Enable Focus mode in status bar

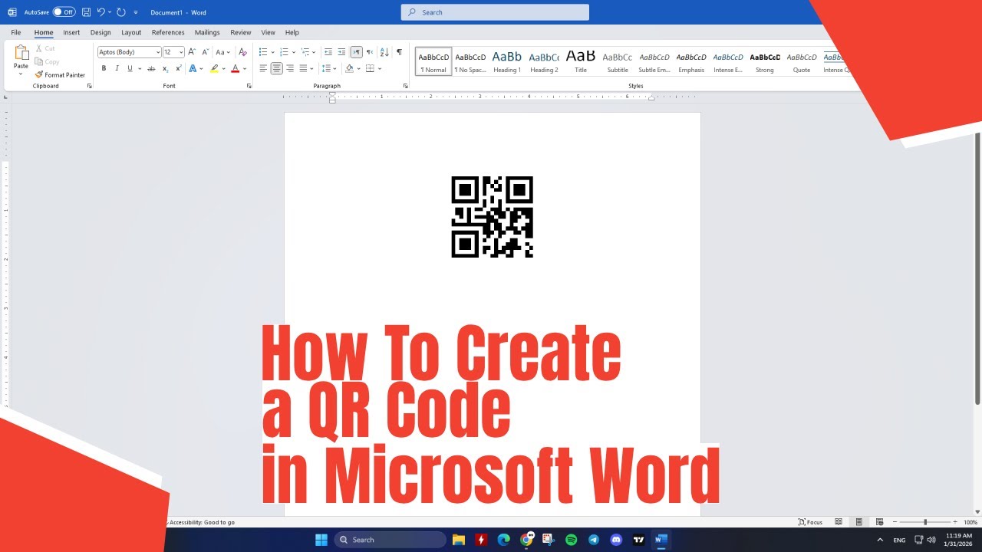[x=810, y=522]
